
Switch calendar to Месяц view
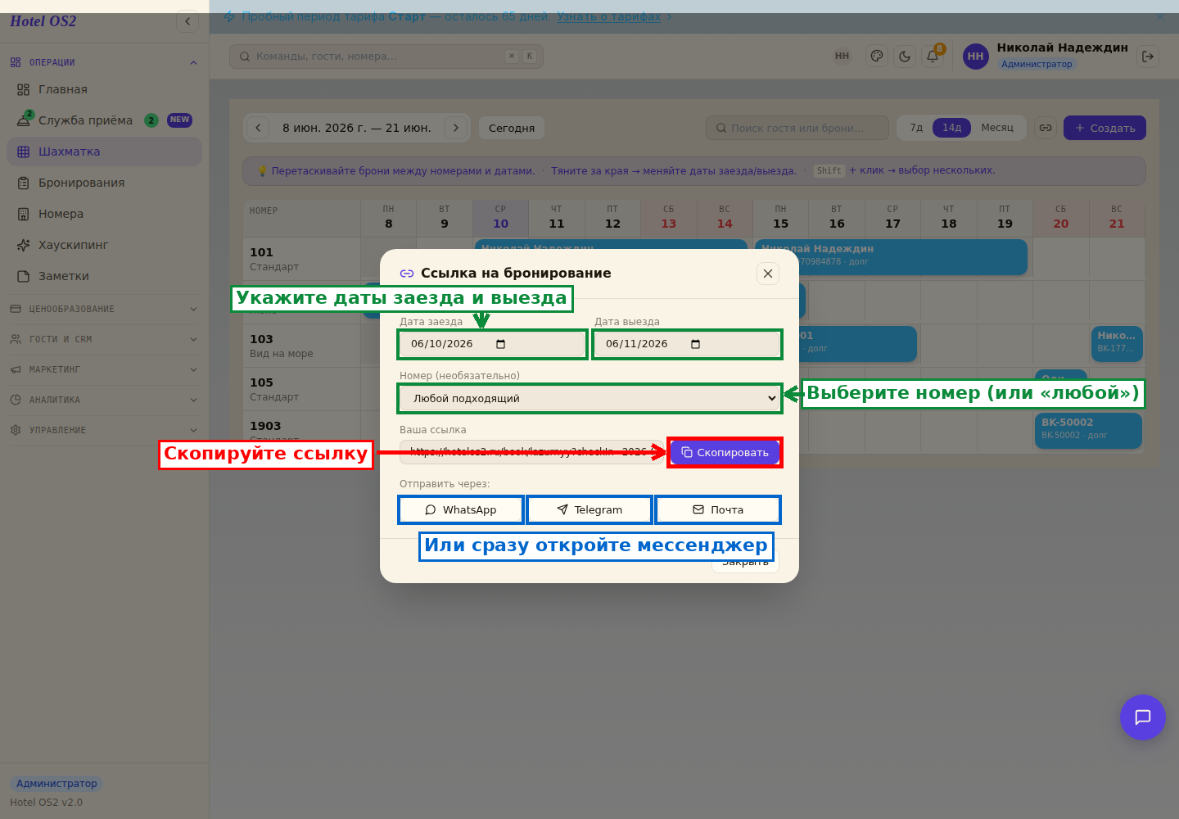pos(997,128)
